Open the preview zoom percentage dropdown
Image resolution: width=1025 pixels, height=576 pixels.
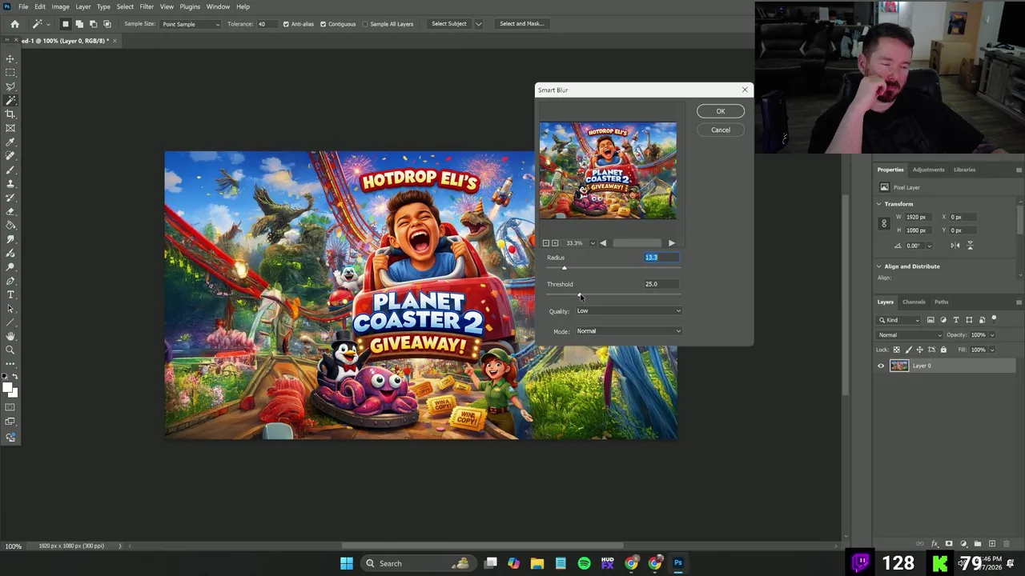(x=592, y=243)
